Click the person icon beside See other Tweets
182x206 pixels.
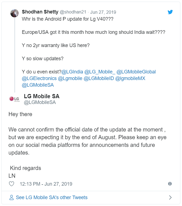click(x=12, y=197)
